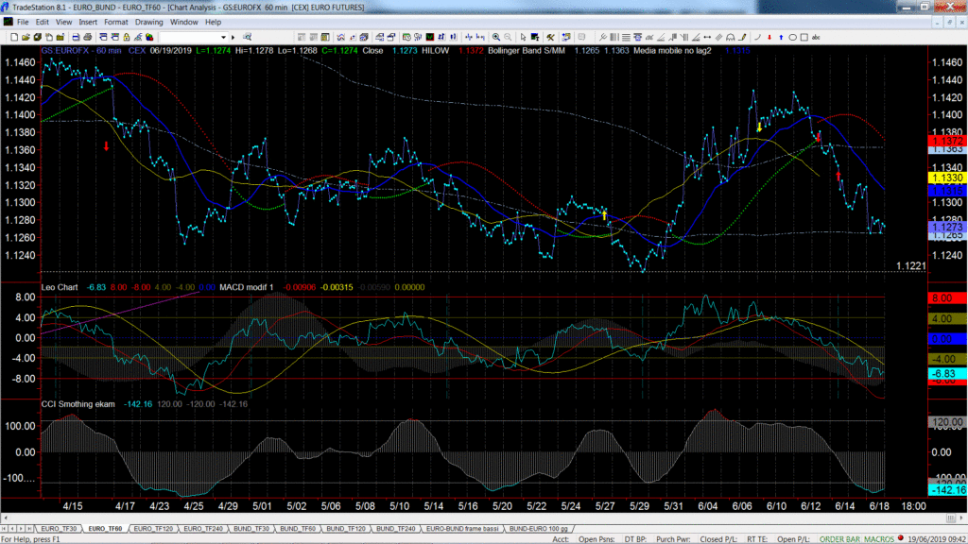Click the hammer and wrench tools icon
Viewport: 968px width, 544px height.
coord(550,37)
